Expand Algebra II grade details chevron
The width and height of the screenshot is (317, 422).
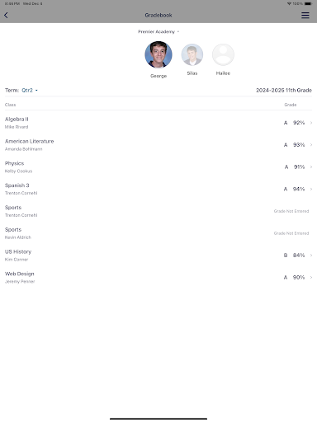coord(311,123)
